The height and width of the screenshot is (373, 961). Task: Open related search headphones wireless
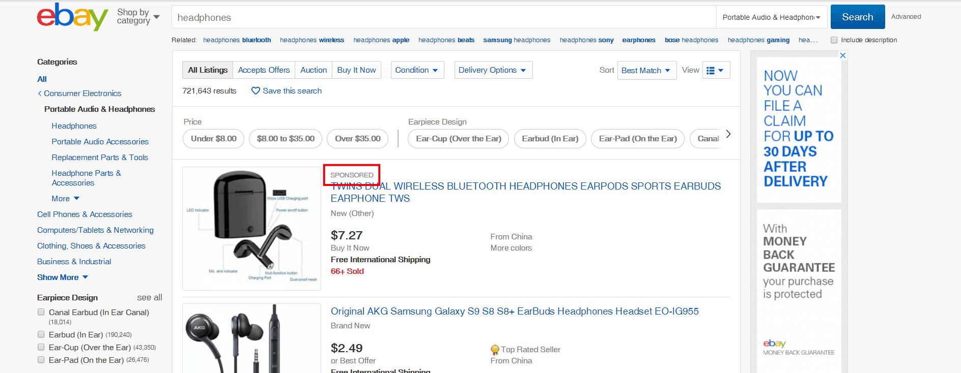tap(312, 40)
